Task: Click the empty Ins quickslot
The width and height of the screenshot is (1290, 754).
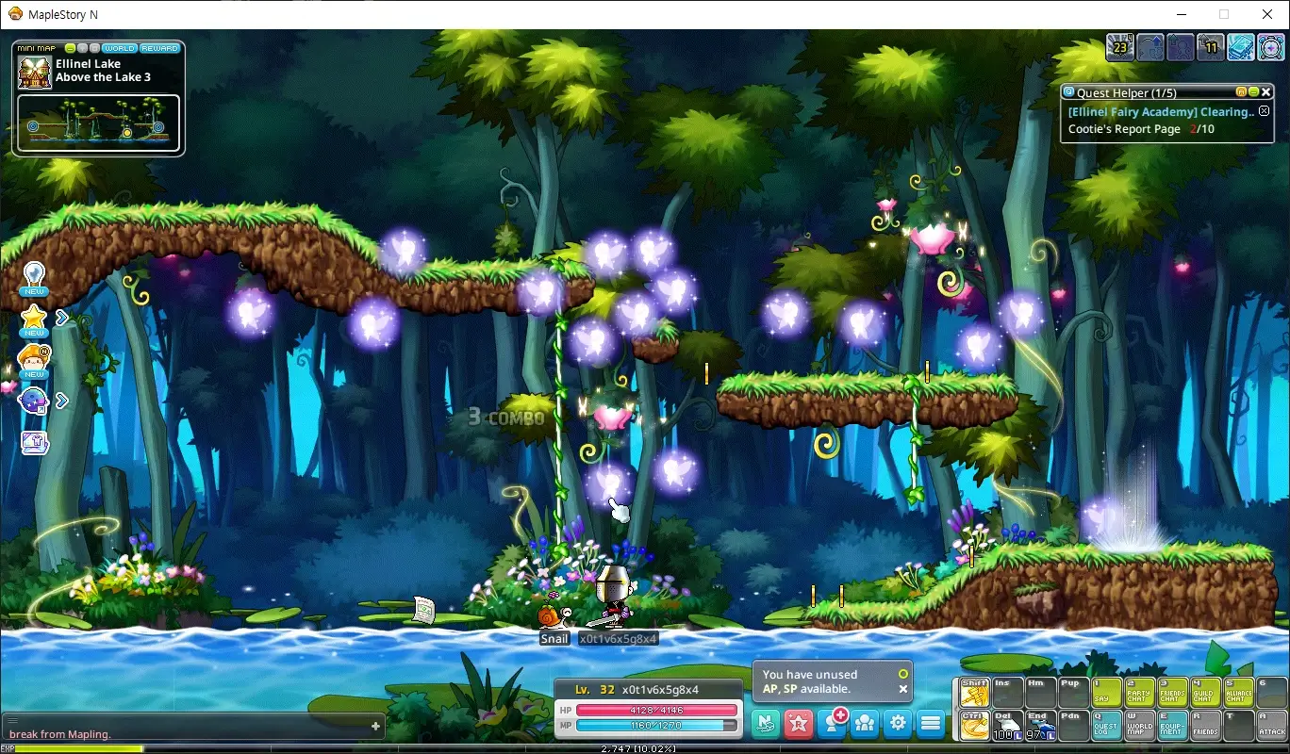Action: (x=1008, y=693)
